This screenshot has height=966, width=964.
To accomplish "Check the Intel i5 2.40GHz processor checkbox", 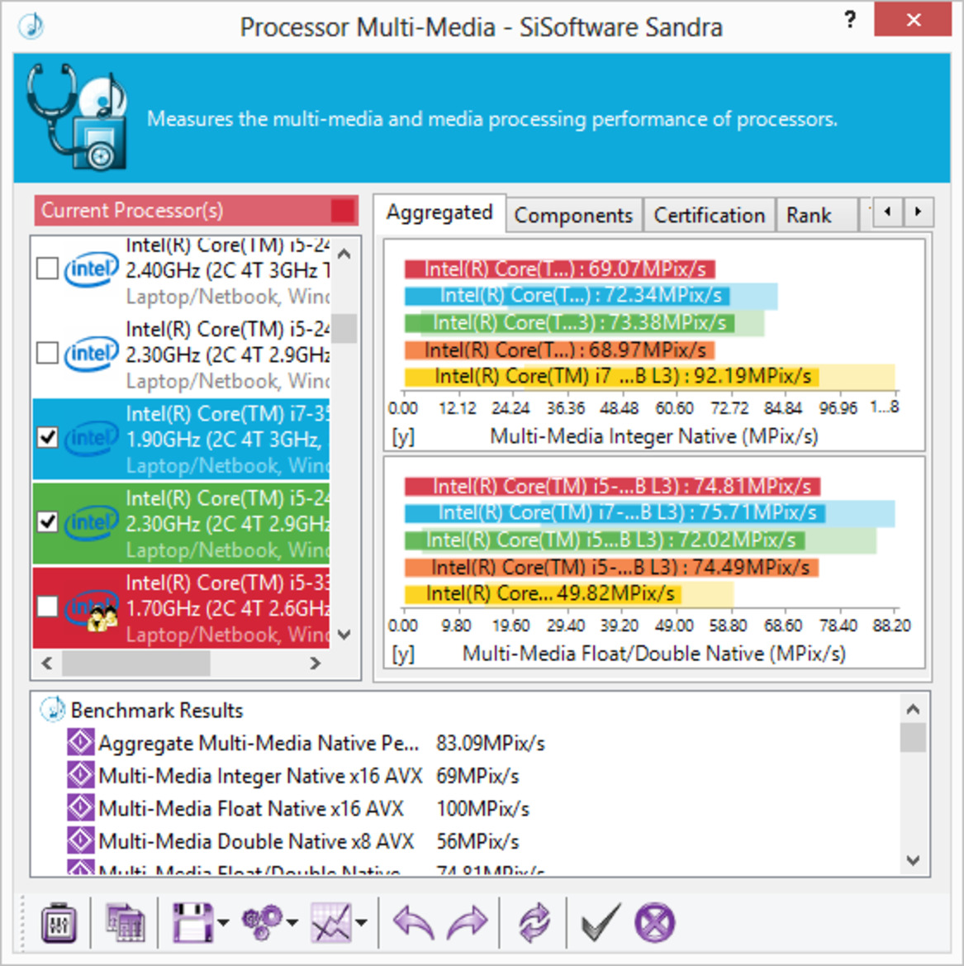I will tap(47, 269).
